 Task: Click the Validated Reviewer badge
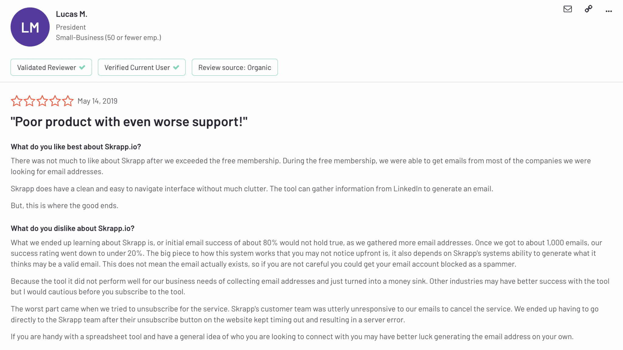tap(51, 67)
